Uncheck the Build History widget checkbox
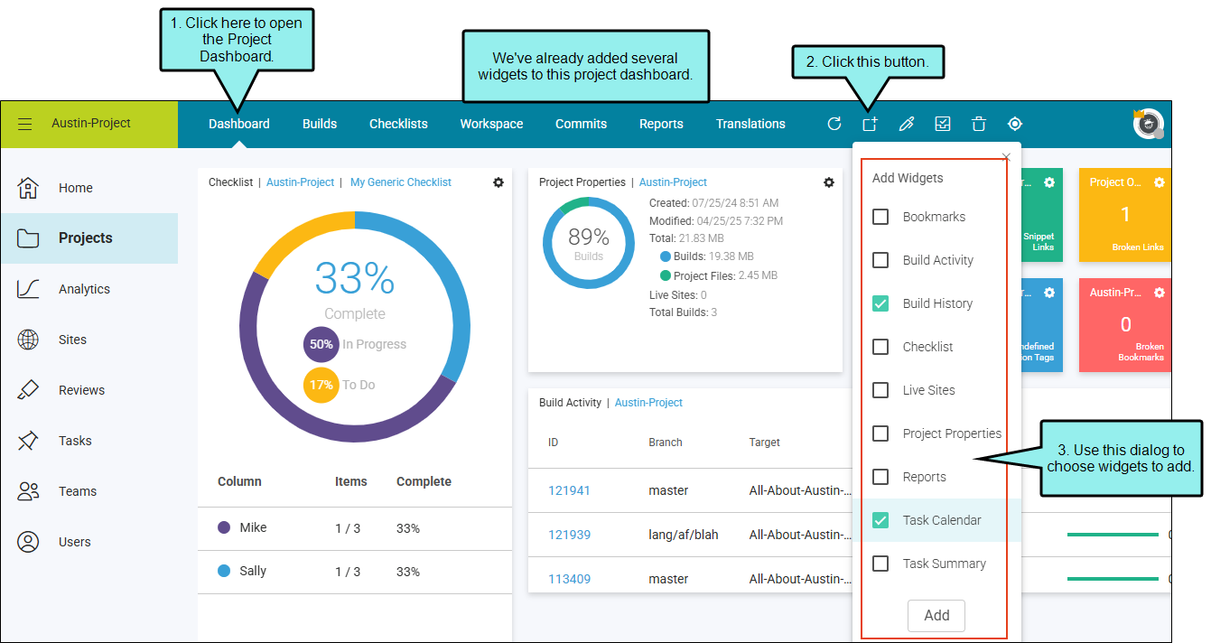This screenshot has height=643, width=1211. click(880, 303)
